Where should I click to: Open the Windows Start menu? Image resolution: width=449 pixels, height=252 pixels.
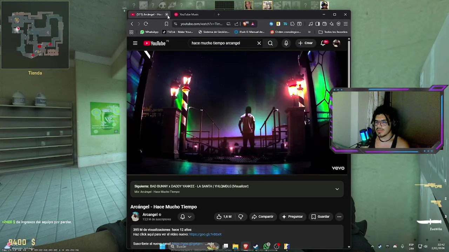(x=162, y=246)
